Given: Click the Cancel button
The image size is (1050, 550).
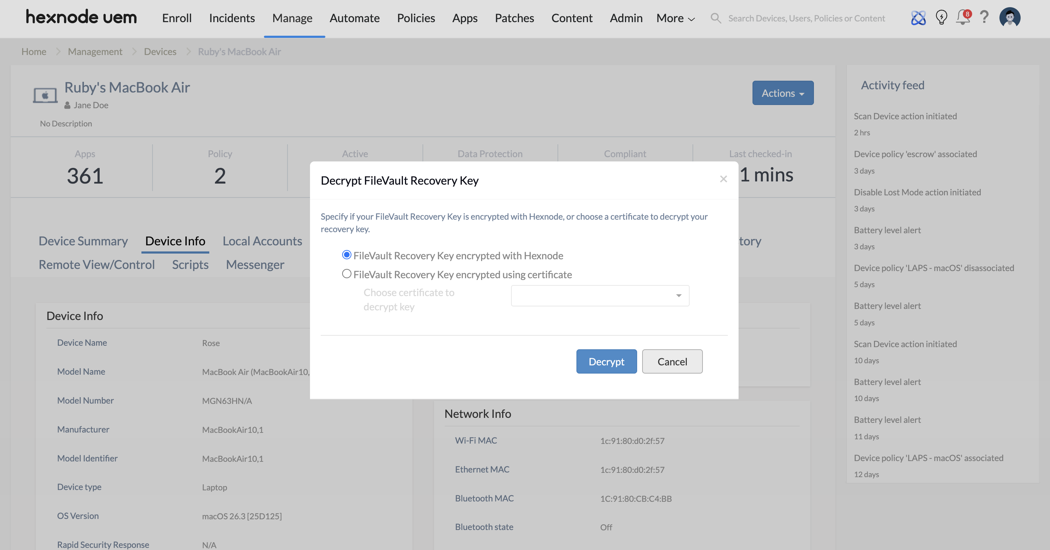Looking at the screenshot, I should (672, 361).
